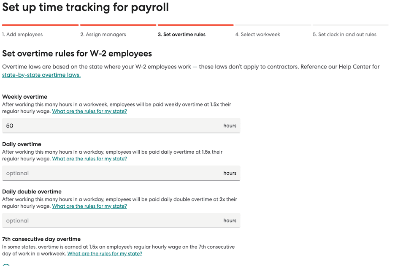
Task: Click the hours suffix in Weekly overtime field
Action: (230, 125)
